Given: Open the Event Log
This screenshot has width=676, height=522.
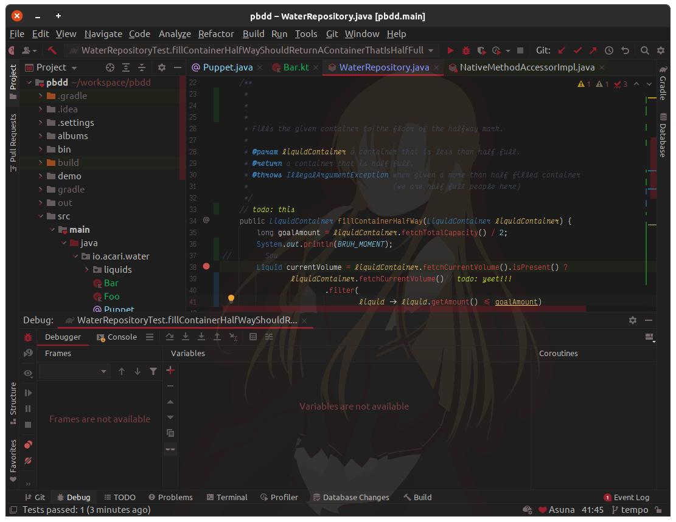Looking at the screenshot, I should tap(627, 498).
